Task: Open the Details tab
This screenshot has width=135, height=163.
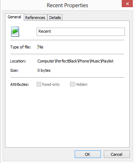Action: coord(55,18)
